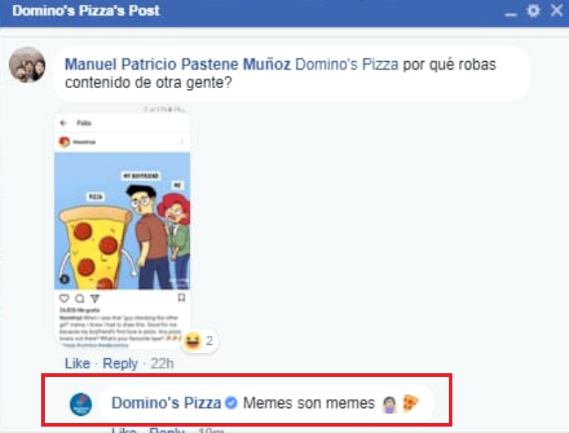Minimize the Domino's Pizza's Post window
Image resolution: width=569 pixels, height=433 pixels.
(510, 14)
